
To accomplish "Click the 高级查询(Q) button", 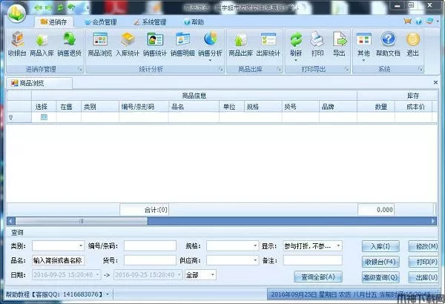I will 381,277.
